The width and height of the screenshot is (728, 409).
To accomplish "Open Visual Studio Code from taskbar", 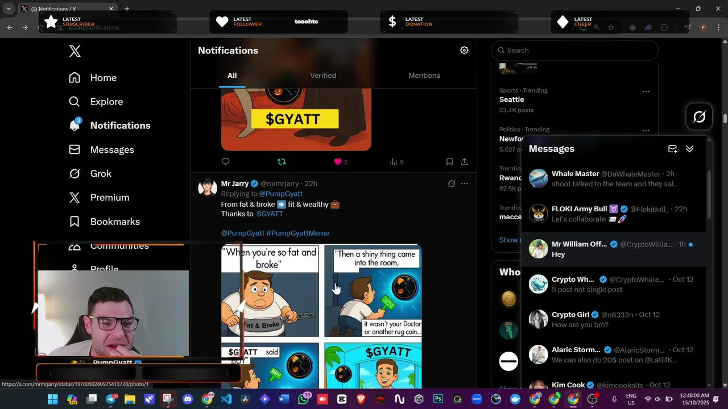I will (226, 399).
